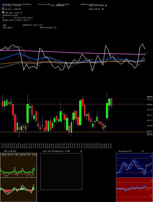Click the orange moving average line
This screenshot has width=153, height=202.
pyautogui.click(x=72, y=63)
